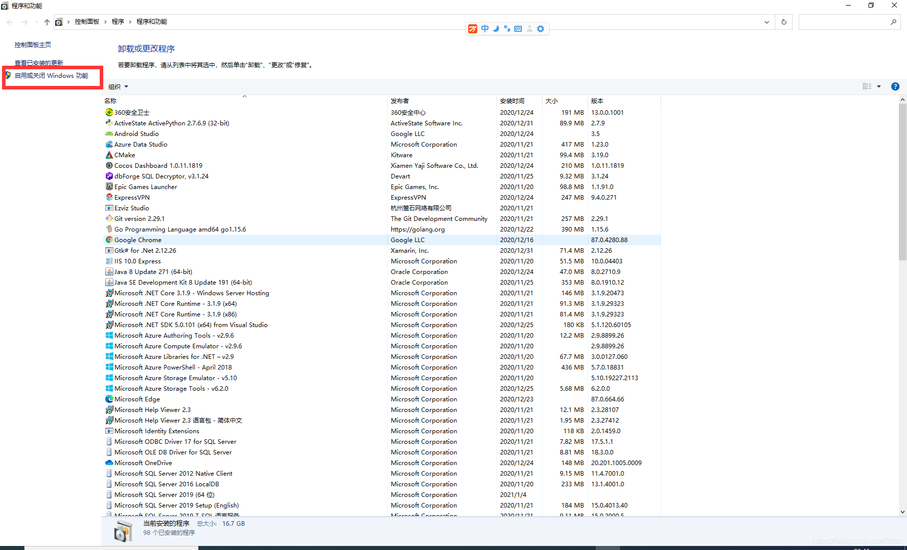Expand breadcrumb chevron after 程序
Image resolution: width=907 pixels, height=550 pixels.
pos(130,22)
